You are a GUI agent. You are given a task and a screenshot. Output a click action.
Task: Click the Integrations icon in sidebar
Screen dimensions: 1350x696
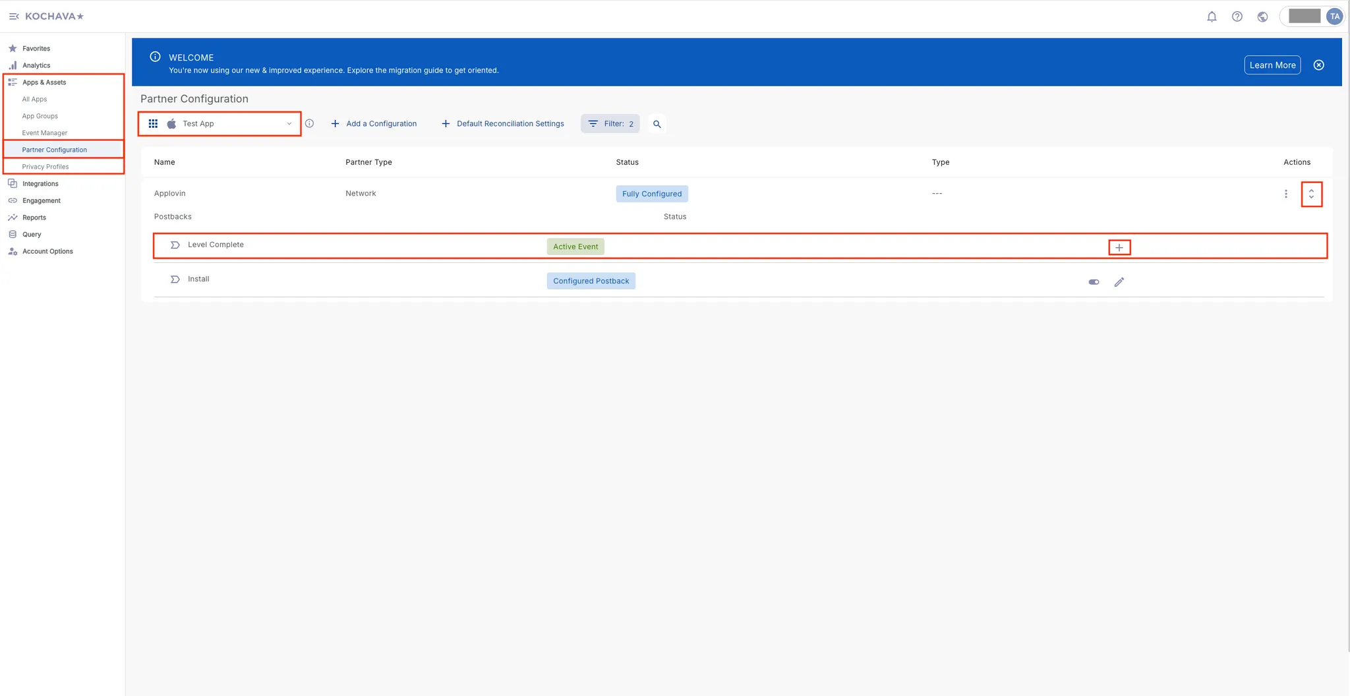13,183
